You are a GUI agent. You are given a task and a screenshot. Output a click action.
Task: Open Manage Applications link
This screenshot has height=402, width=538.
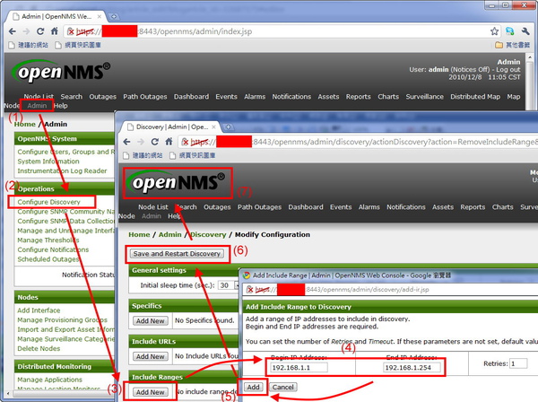(49, 380)
